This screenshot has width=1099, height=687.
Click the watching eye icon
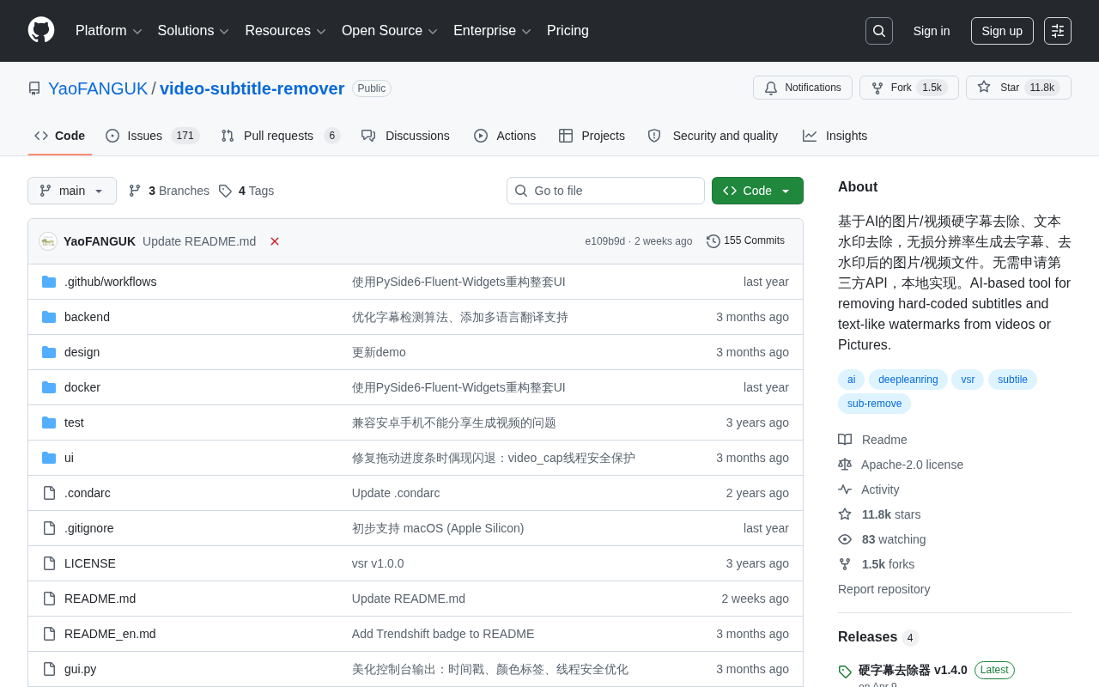(x=845, y=539)
